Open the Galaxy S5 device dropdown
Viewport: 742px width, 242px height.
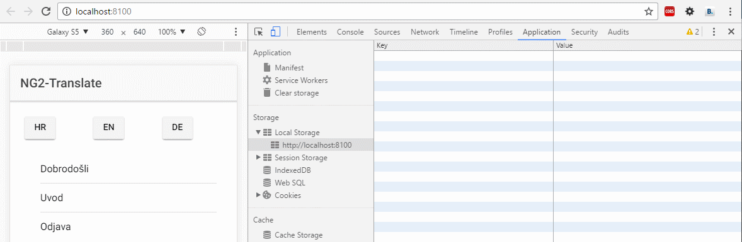coord(67,32)
